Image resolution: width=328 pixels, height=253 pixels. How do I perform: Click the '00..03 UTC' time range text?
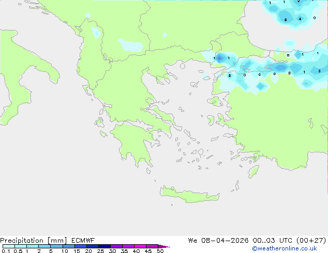tap(272, 241)
